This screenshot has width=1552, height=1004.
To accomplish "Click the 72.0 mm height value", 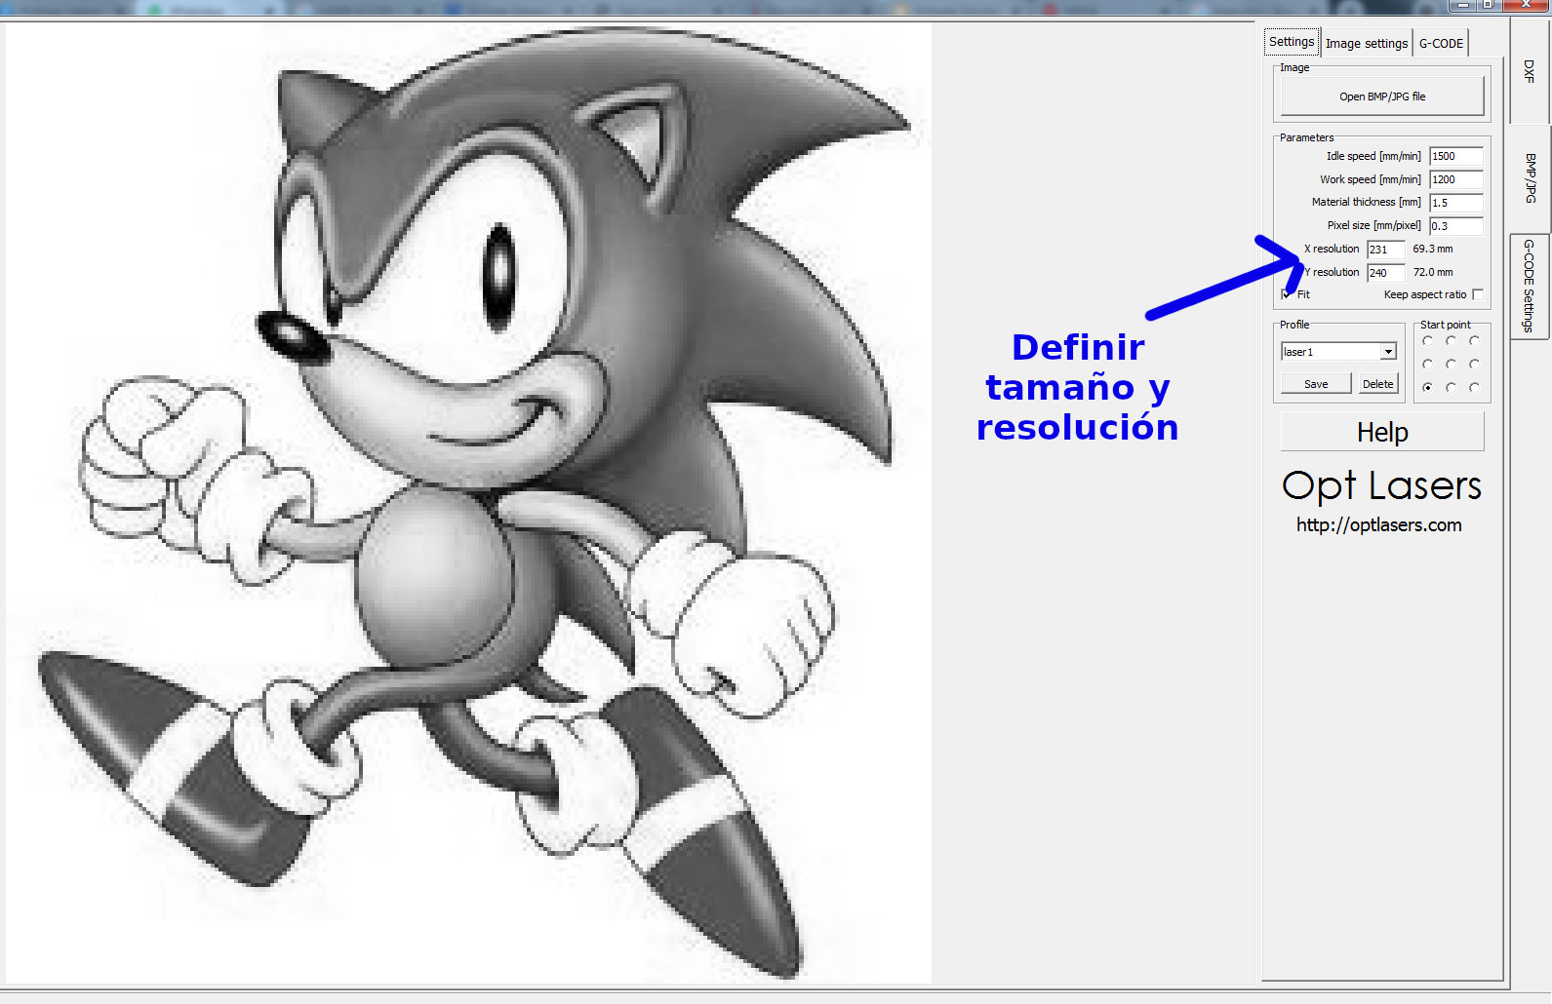I will (1433, 273).
